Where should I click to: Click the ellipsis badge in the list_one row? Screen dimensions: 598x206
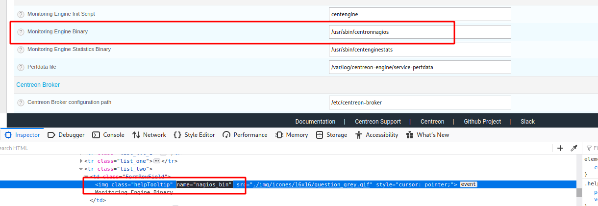coord(157,160)
